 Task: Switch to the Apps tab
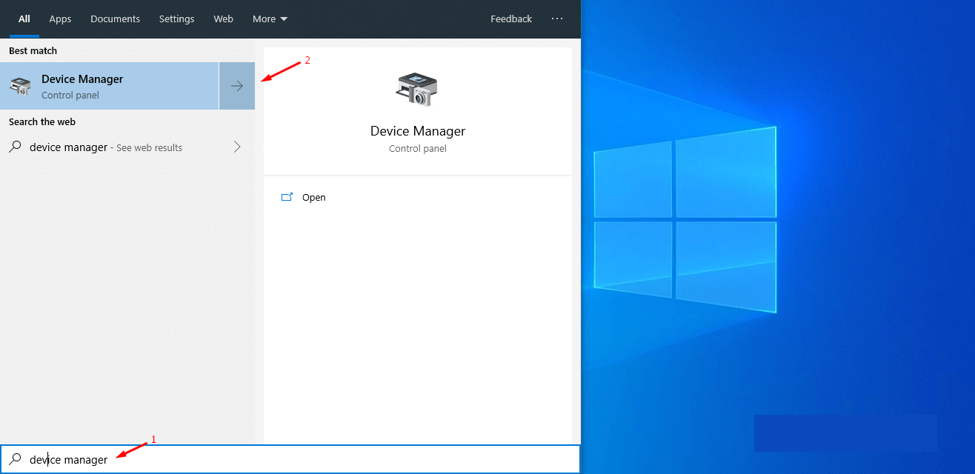click(60, 19)
